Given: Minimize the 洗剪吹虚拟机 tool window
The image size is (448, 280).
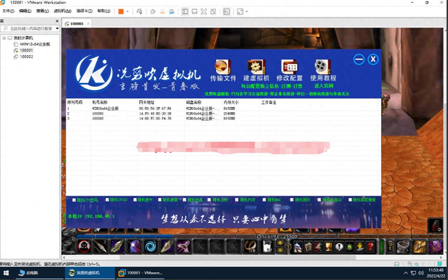Looking at the screenshot, I should click(x=359, y=59).
